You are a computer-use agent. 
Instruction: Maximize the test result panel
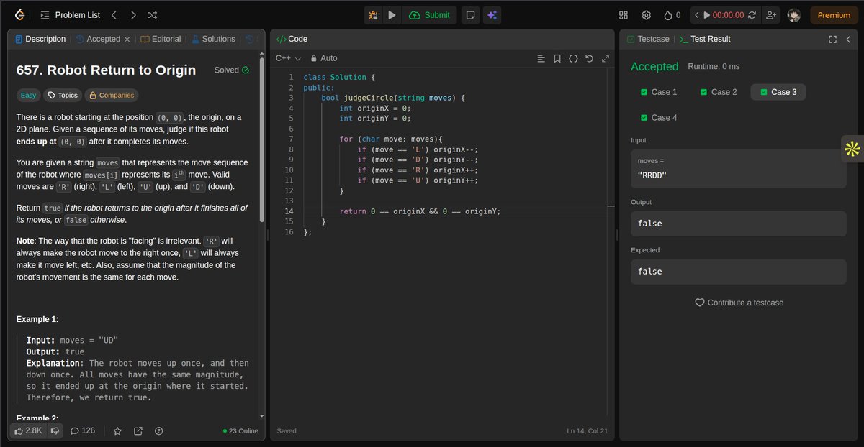tap(832, 40)
